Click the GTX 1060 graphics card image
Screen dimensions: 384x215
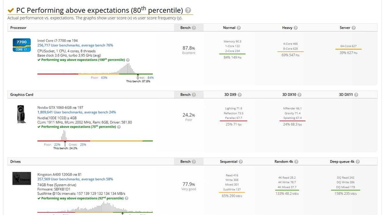click(21, 114)
